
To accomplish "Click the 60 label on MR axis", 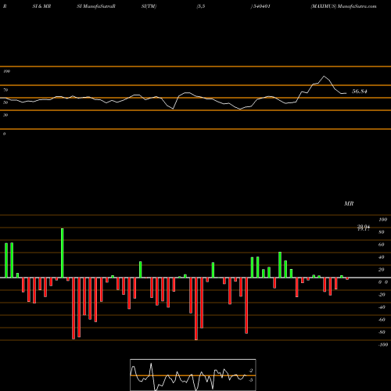I will (382, 245).
